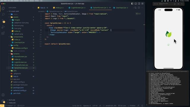Switch to the LoginScreen.jsx tab
The image size is (190, 107).
click(x=77, y=8)
